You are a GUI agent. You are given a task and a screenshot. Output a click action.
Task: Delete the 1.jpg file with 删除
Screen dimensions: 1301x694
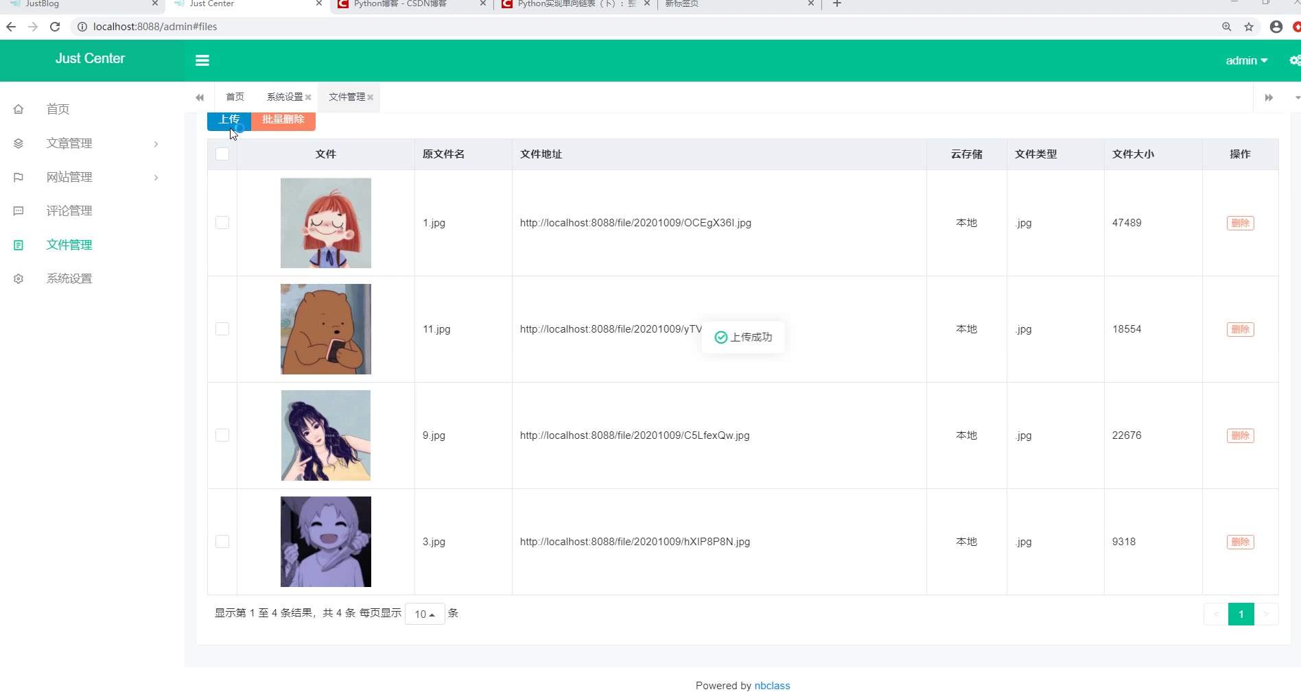pyautogui.click(x=1241, y=223)
